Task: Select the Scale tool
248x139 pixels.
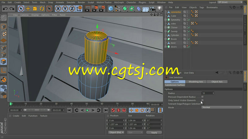Action: coord(35,9)
